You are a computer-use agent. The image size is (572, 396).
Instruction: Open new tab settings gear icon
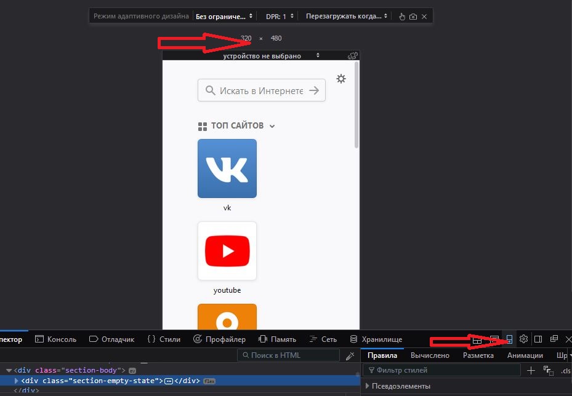click(x=341, y=79)
